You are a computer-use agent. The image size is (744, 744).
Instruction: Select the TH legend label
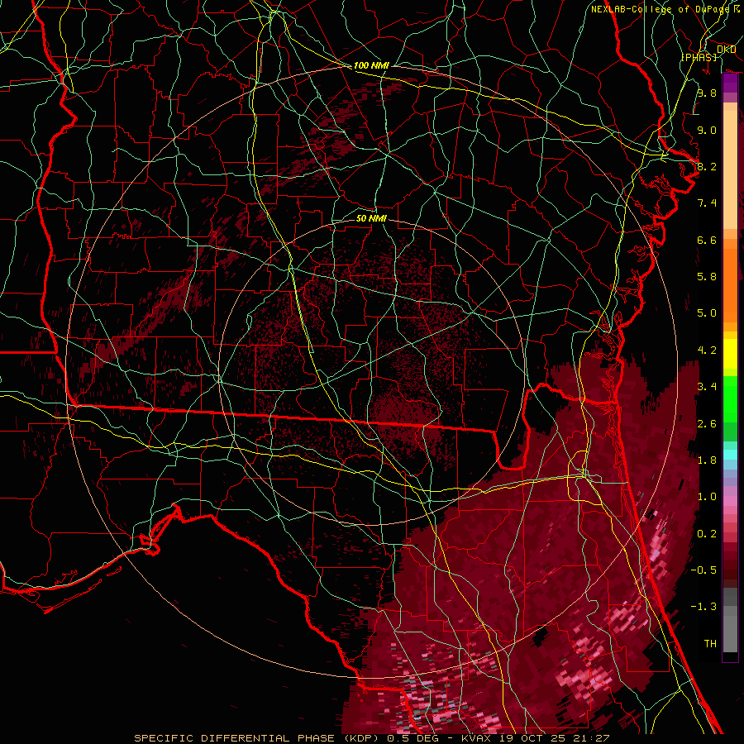(710, 644)
